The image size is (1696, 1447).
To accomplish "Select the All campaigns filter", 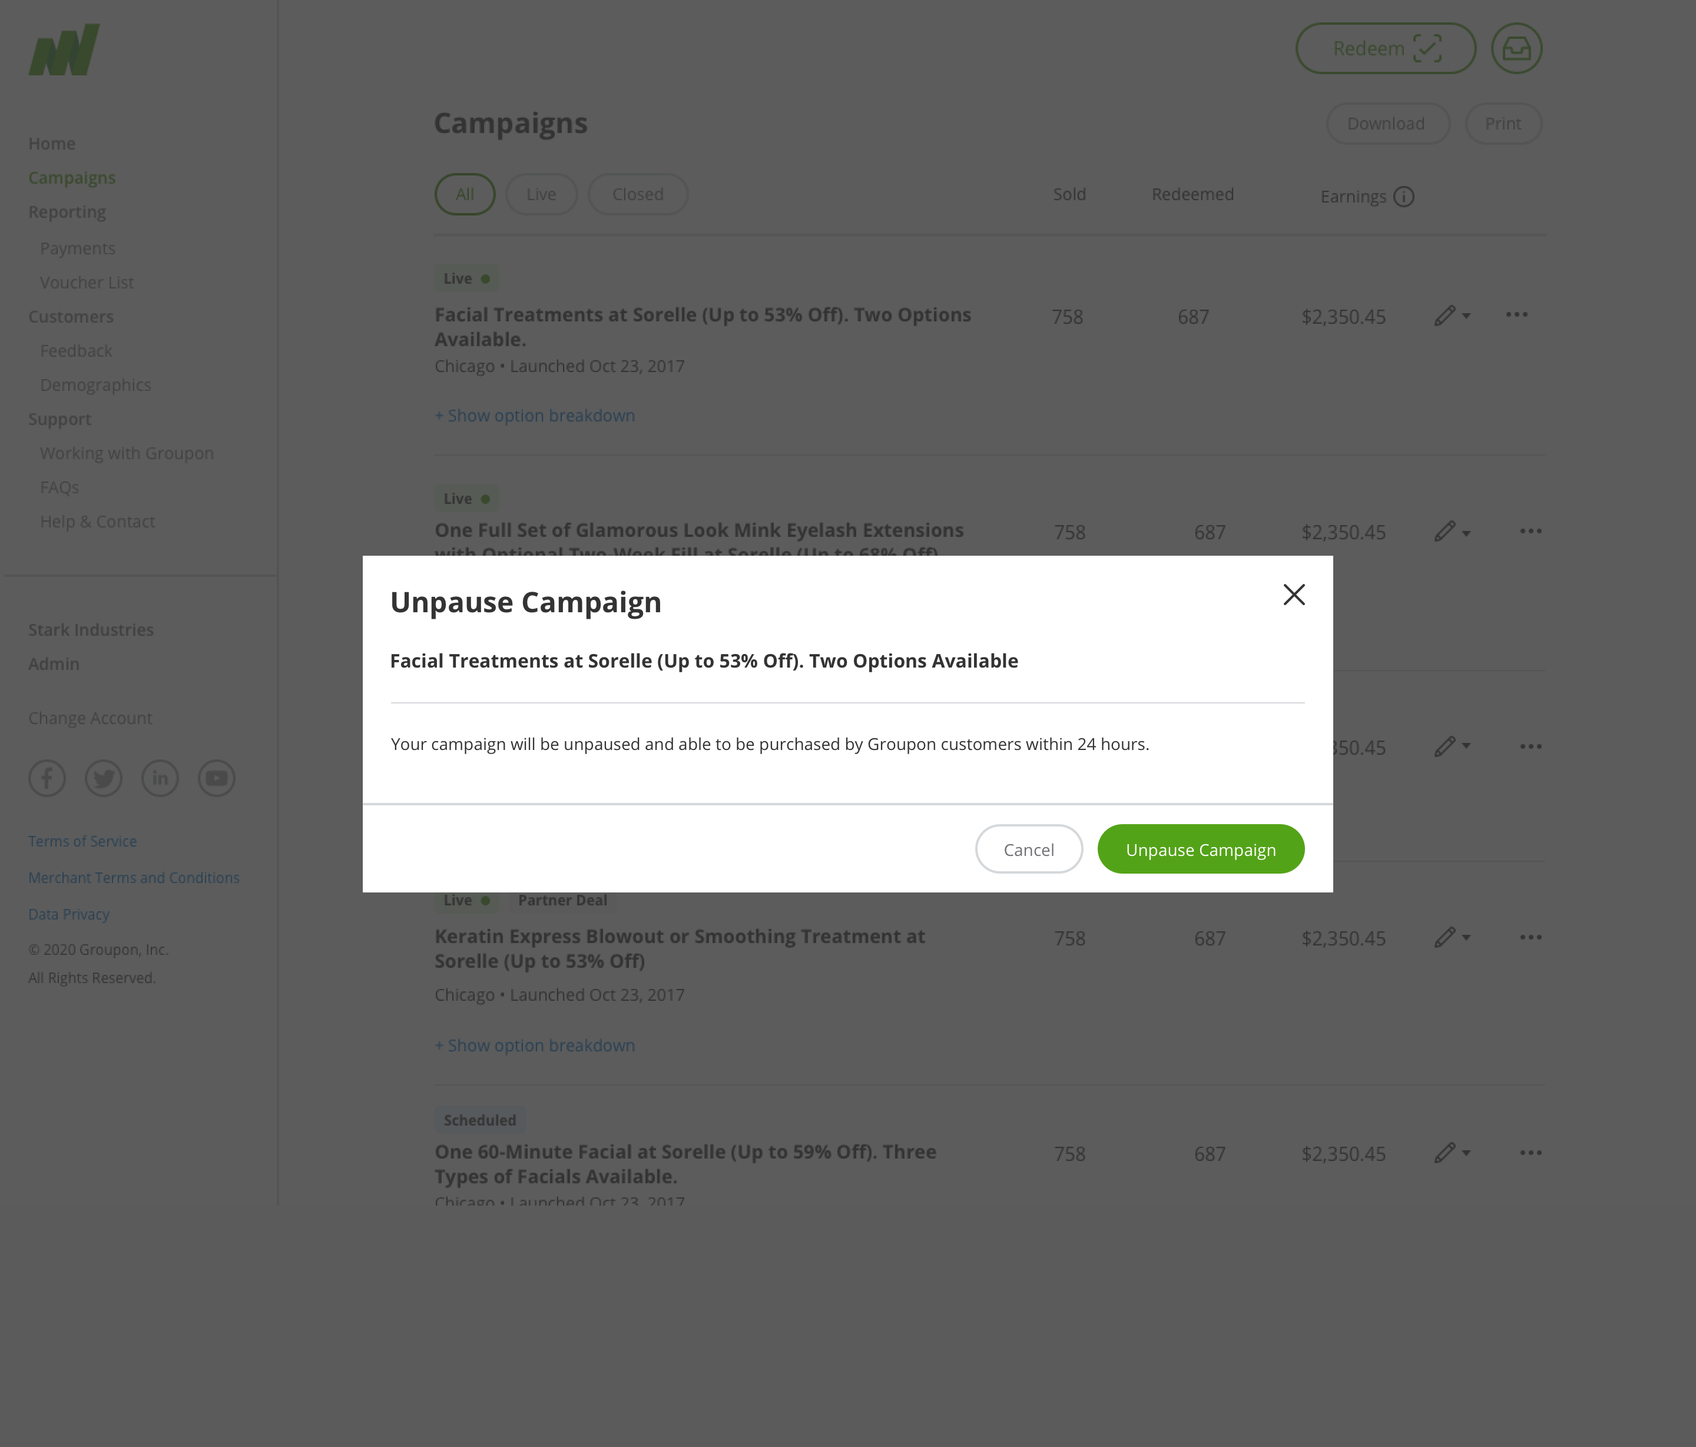I will pos(465,195).
